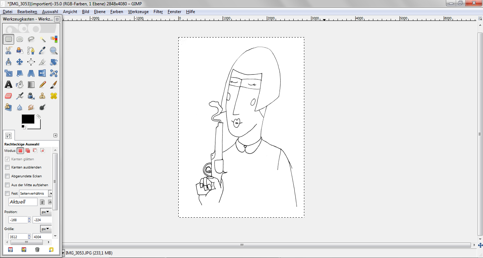
Task: Select the Fuzzy Select magic wand tool
Action: pyautogui.click(x=42, y=39)
